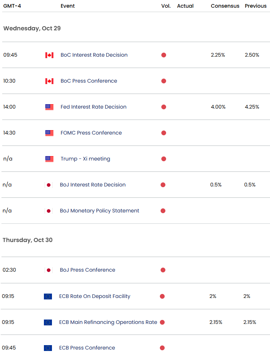Click US flag next to Trump - Xi meeting
Viewport: 270px width, 355px height.
tap(49, 159)
